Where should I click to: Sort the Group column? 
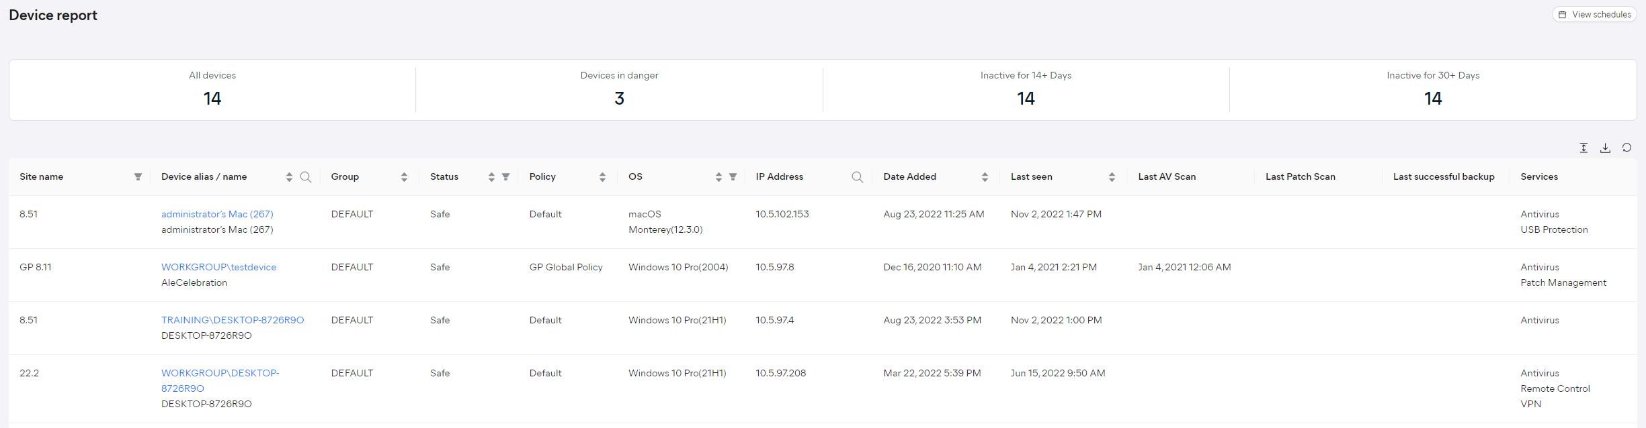tap(404, 176)
